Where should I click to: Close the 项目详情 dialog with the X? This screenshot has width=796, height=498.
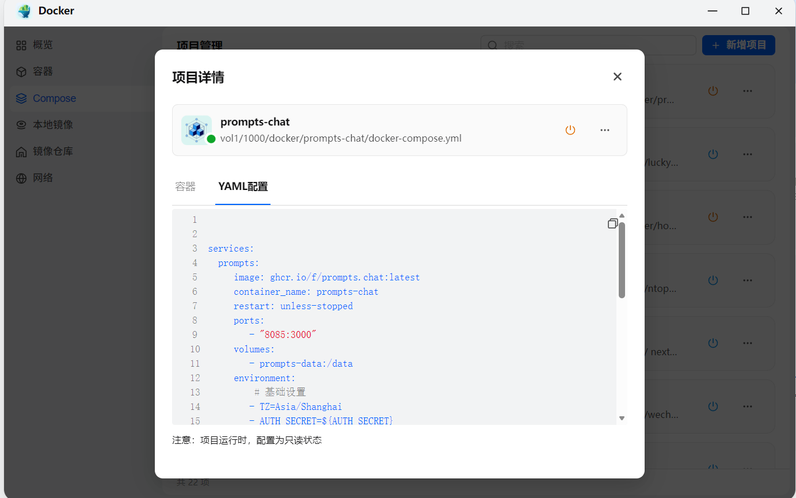tap(618, 77)
